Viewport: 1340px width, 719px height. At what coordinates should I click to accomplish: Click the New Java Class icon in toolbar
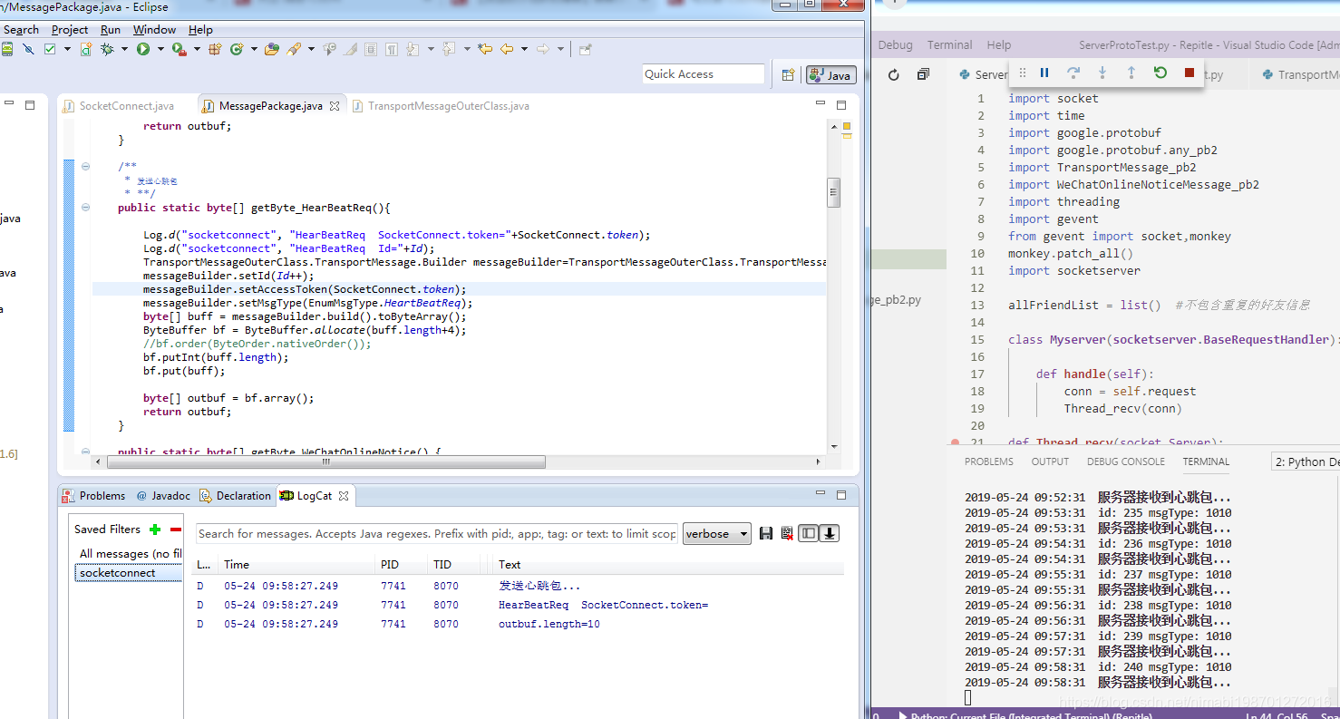pyautogui.click(x=237, y=49)
